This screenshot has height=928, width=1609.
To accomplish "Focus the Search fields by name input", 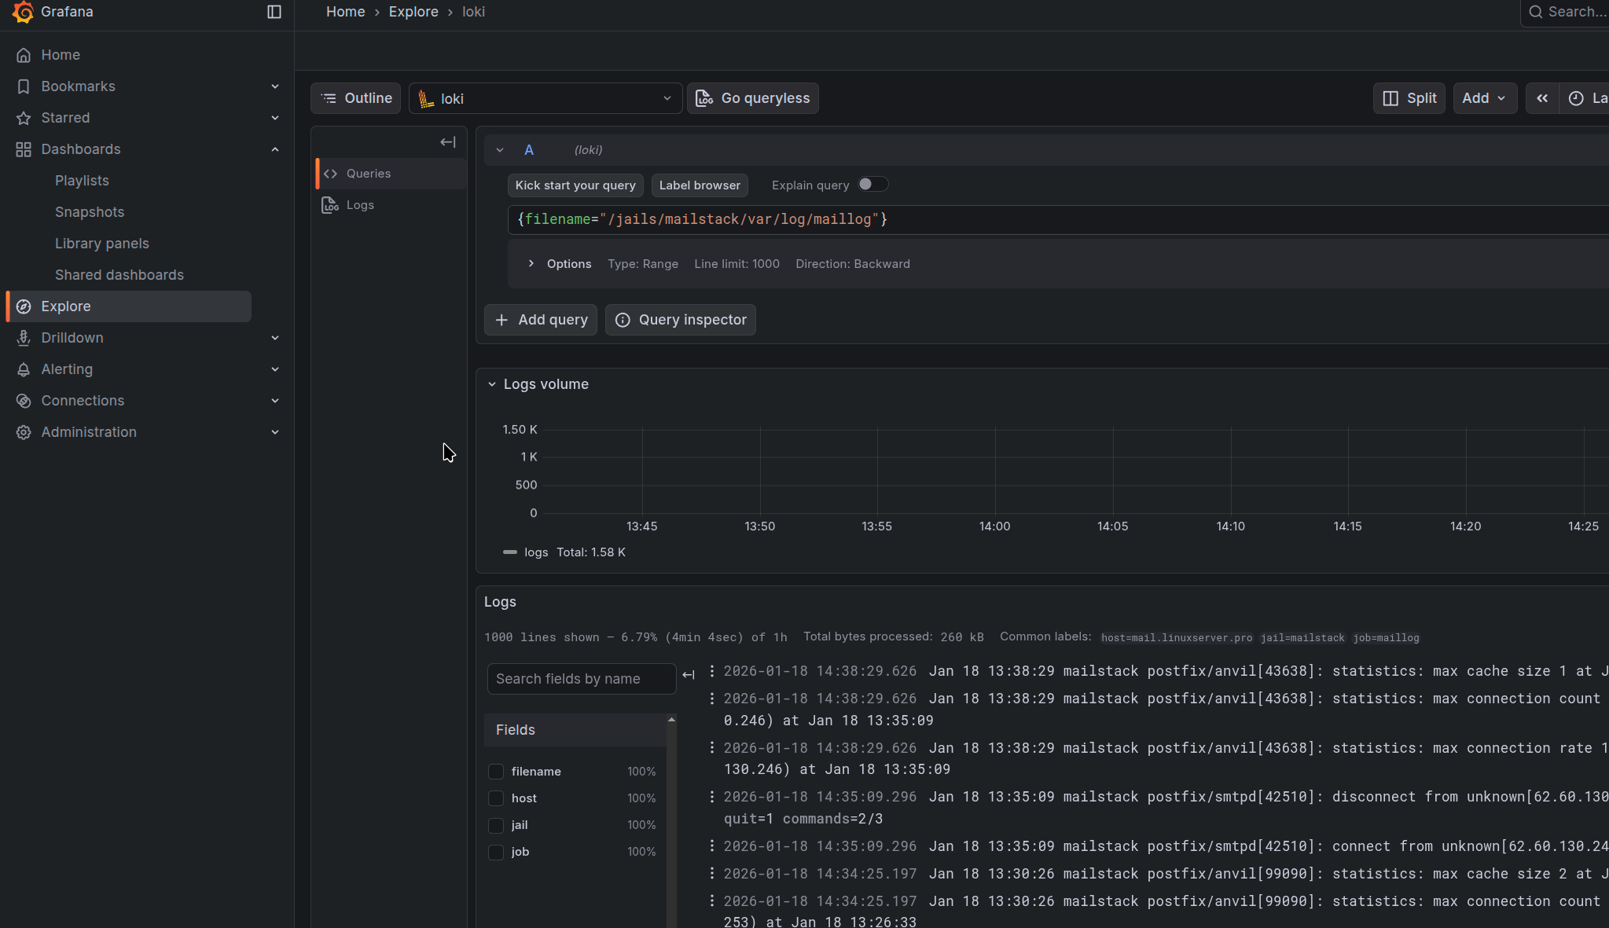I will 581,679.
